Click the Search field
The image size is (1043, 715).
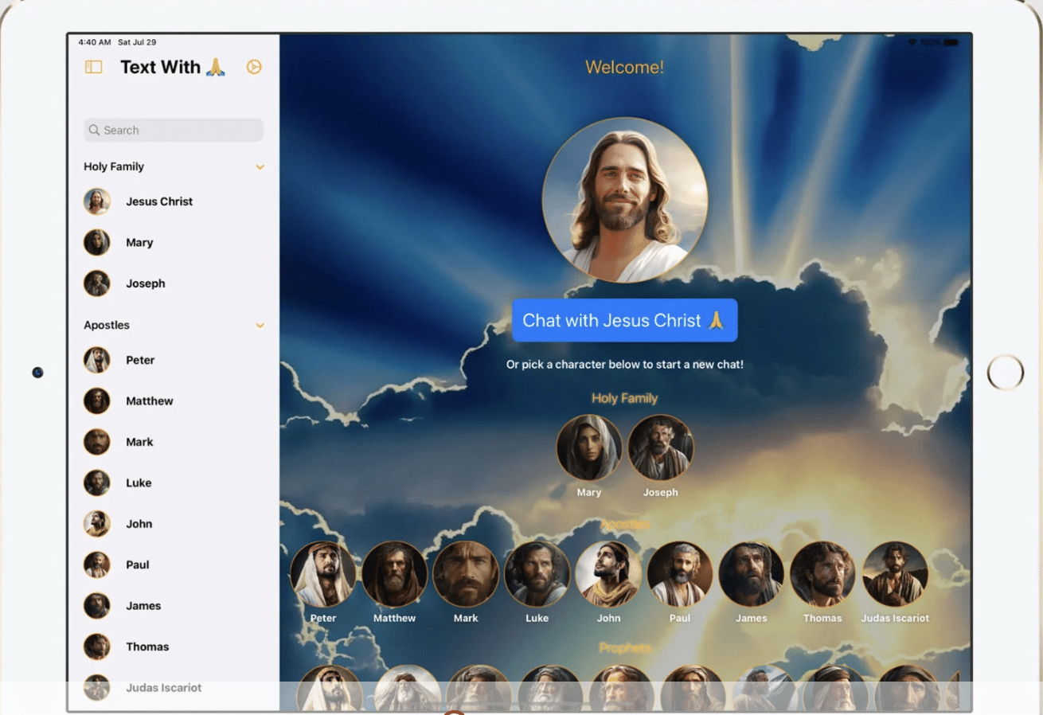coord(173,130)
